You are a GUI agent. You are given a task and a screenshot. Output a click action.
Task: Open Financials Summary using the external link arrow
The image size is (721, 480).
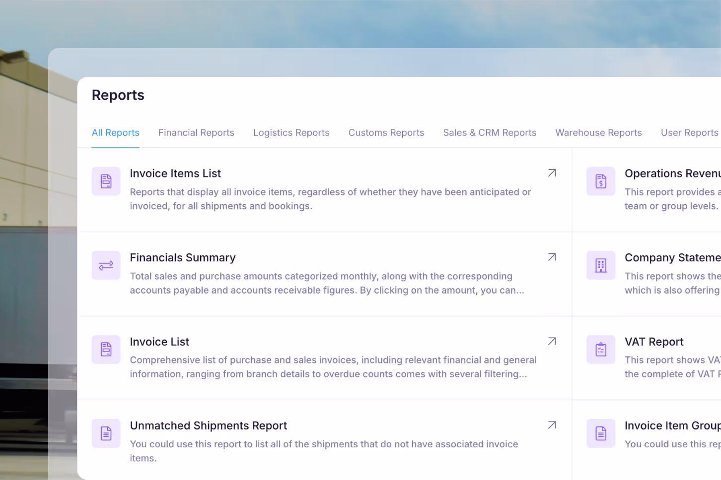tap(552, 257)
